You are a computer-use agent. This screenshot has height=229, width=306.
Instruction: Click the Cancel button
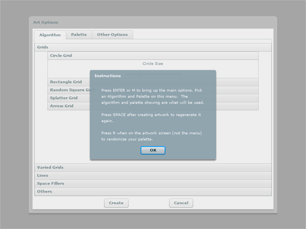[181, 203]
